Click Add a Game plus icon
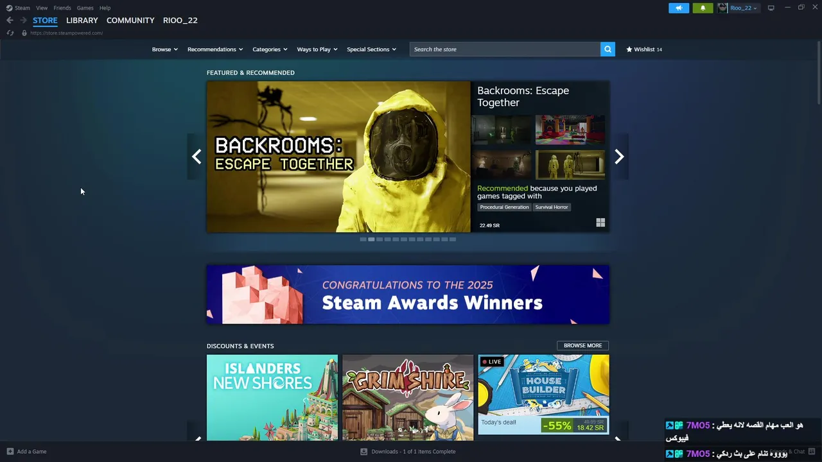 10,451
